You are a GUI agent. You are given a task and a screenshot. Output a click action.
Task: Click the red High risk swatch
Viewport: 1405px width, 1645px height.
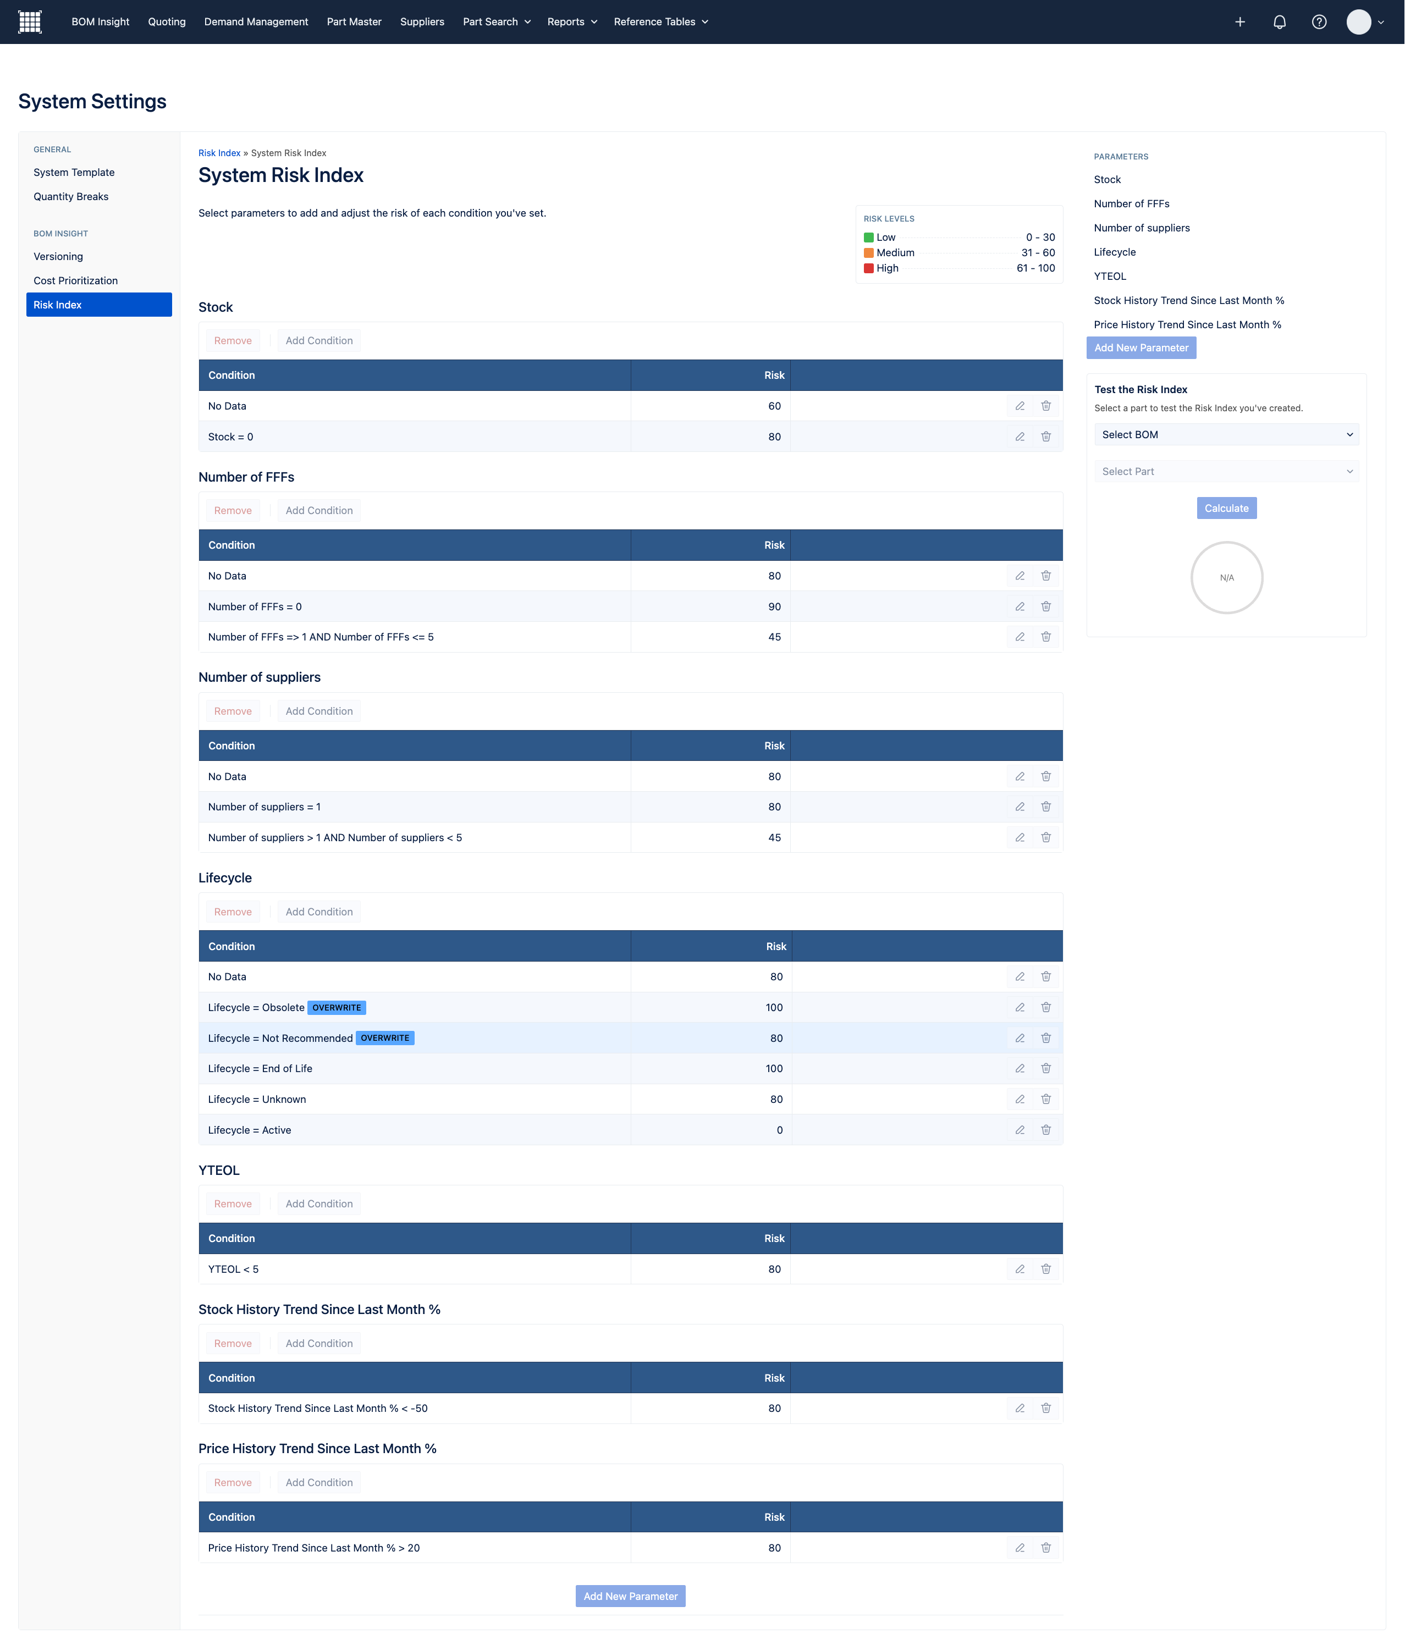(x=869, y=268)
